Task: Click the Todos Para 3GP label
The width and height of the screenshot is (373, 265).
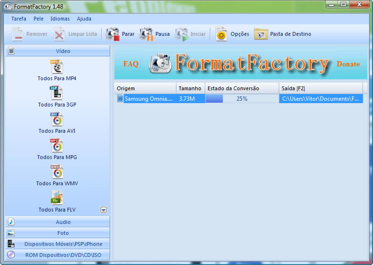Action: [57, 105]
